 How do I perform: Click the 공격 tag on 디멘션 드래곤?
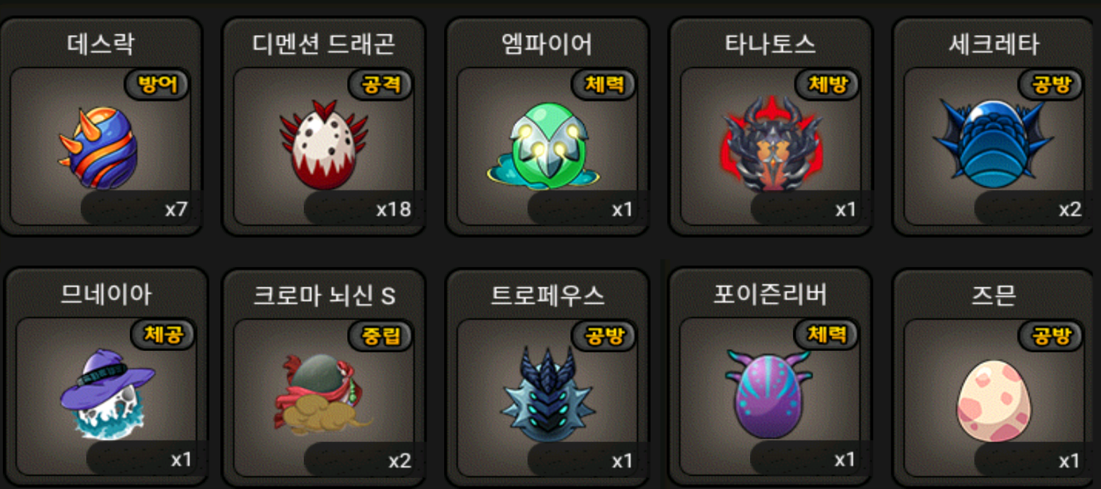[381, 85]
